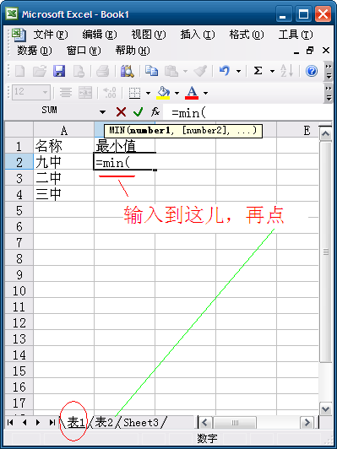Select the Sheet3 sheet tab
This screenshot has height=449, width=337.
point(141,422)
